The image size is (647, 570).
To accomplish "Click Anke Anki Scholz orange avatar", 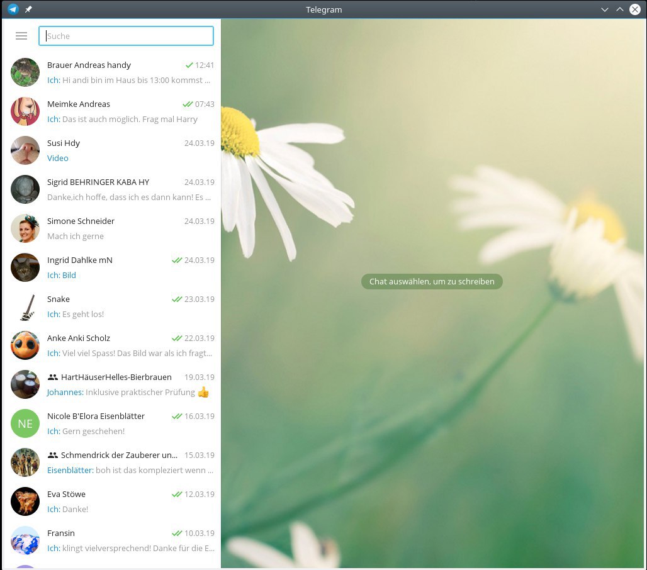I will [x=25, y=345].
